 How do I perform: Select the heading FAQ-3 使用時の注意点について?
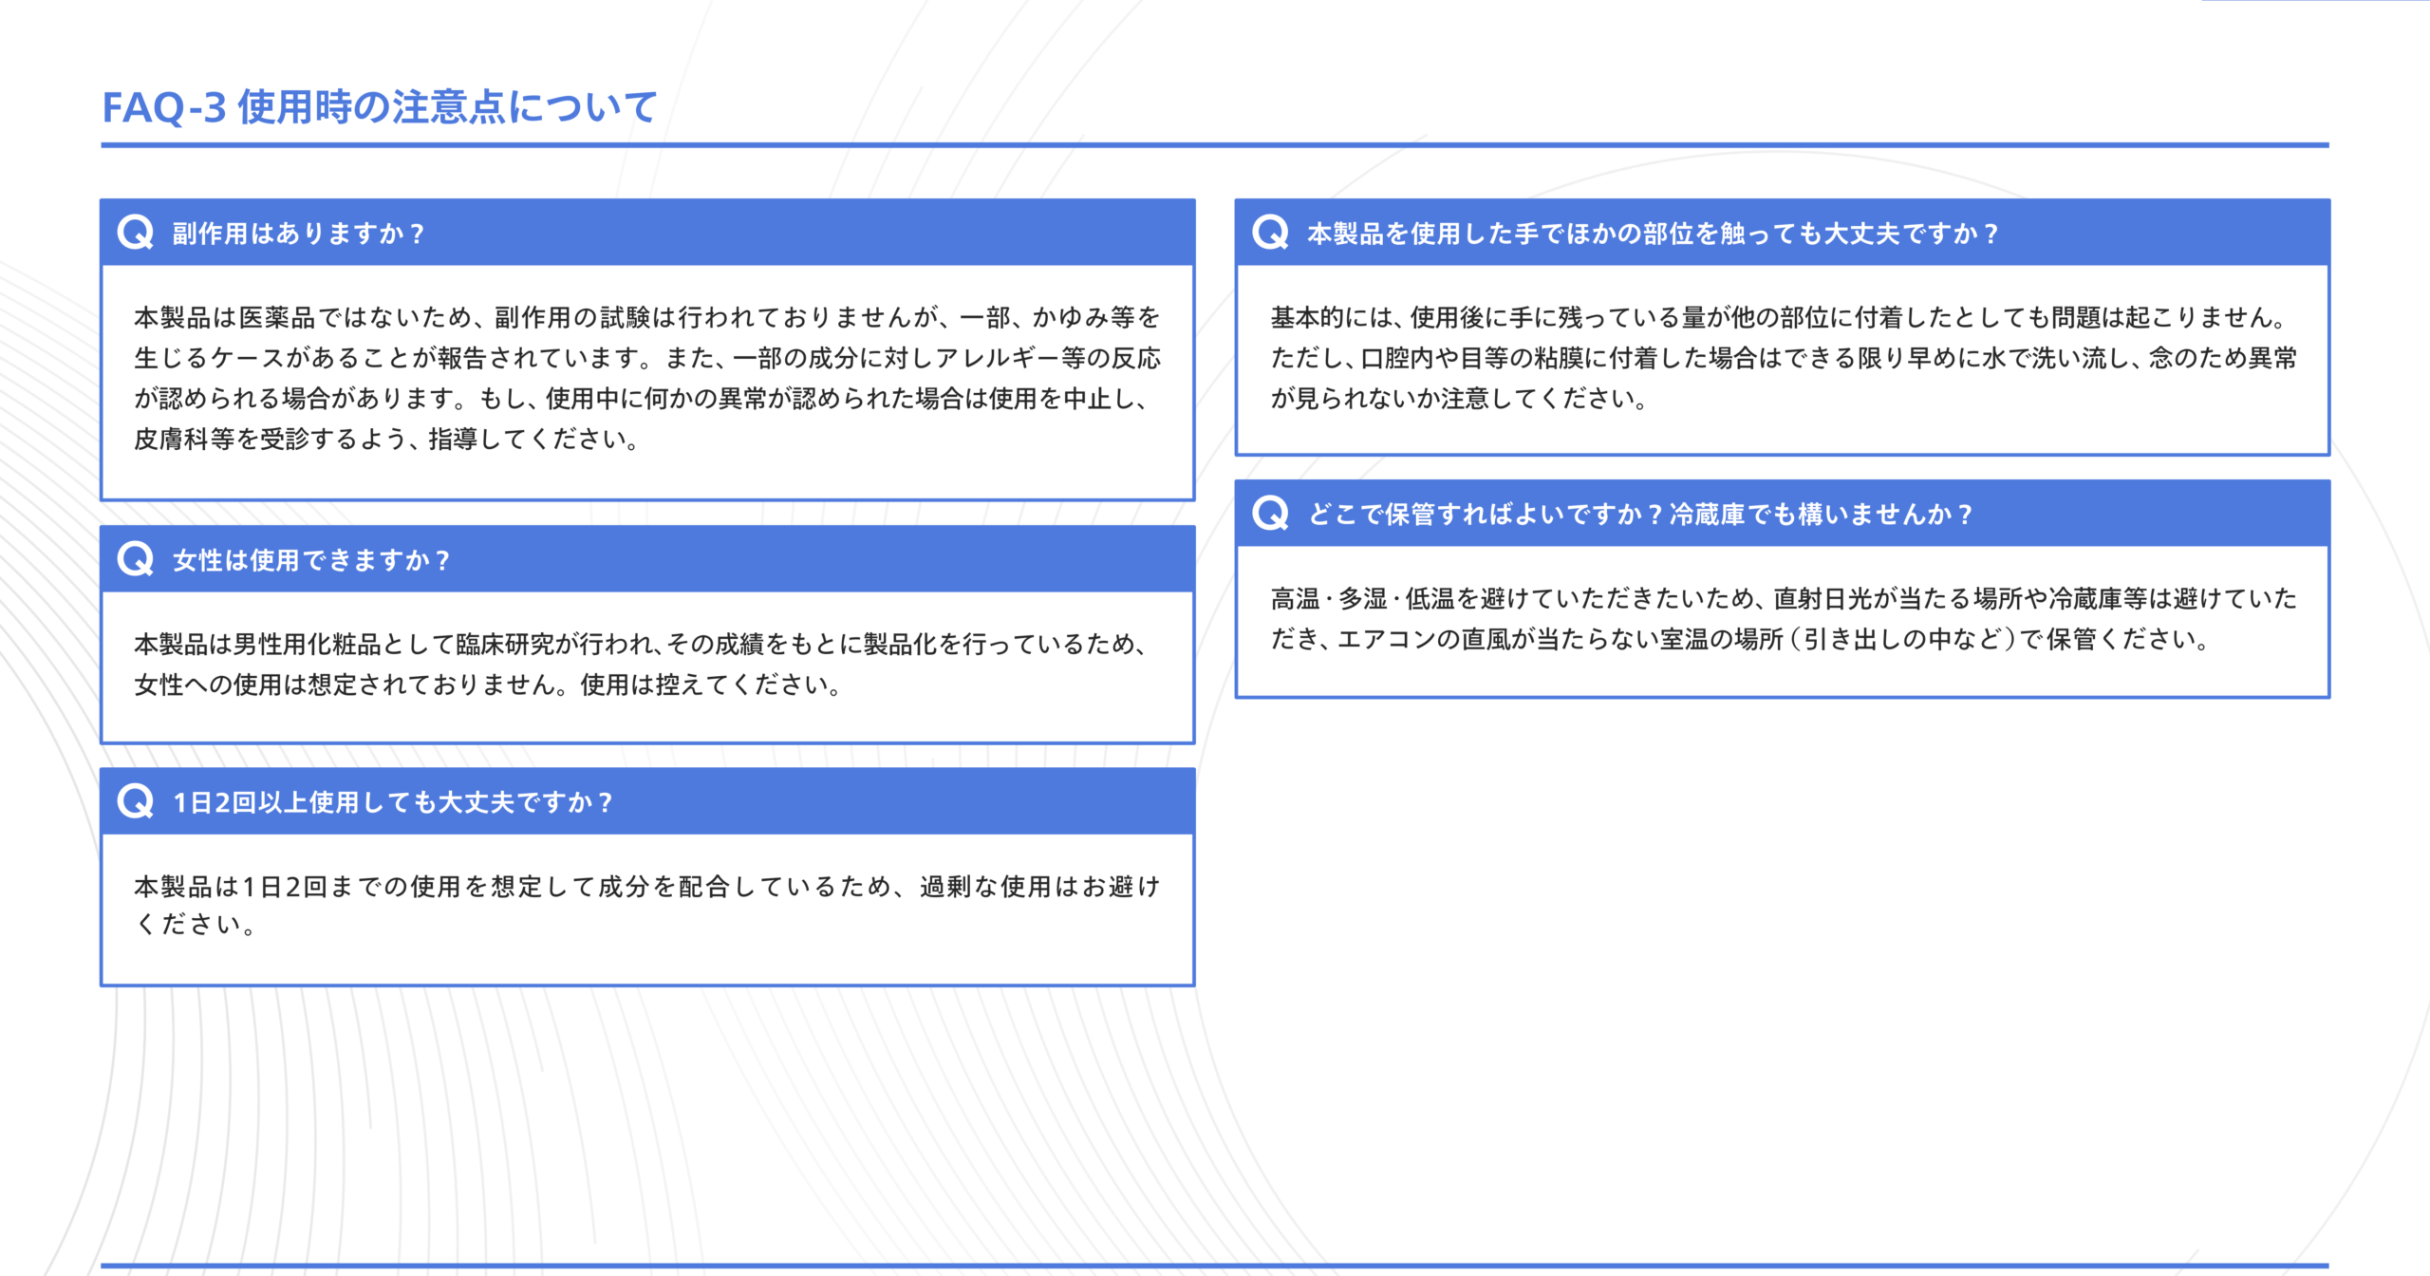(x=380, y=106)
